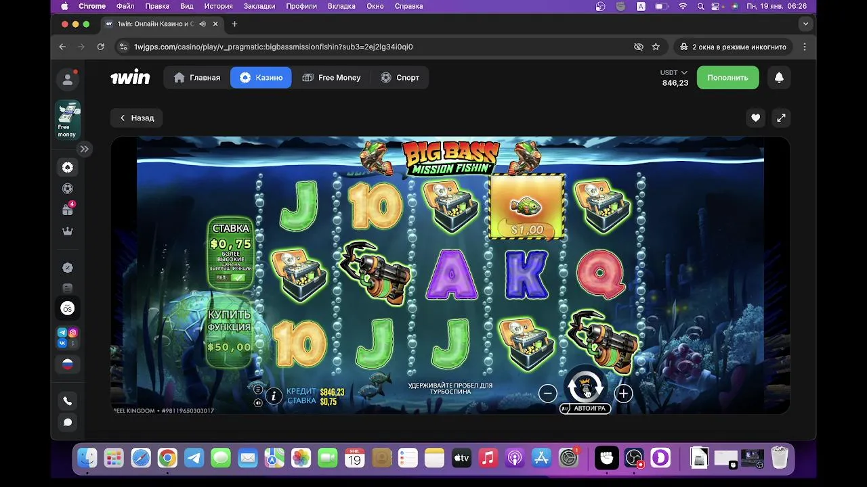This screenshot has height=487, width=867.
Task: Open the Free Money tab
Action: tap(331, 78)
